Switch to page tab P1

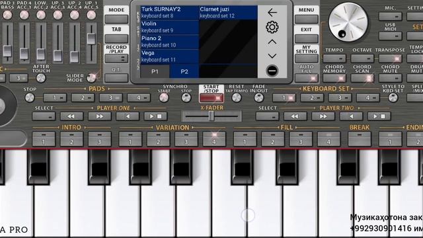[155, 71]
